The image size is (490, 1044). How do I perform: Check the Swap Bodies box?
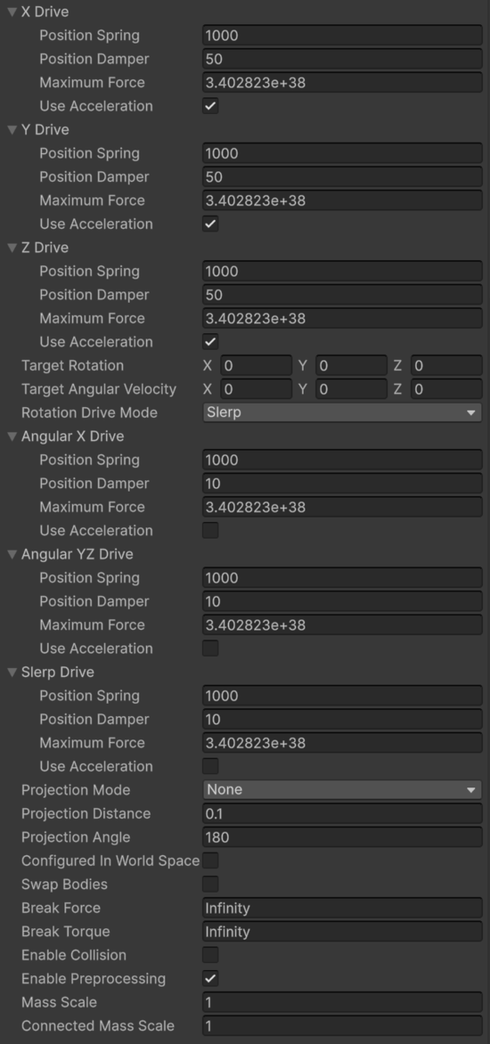tap(211, 885)
